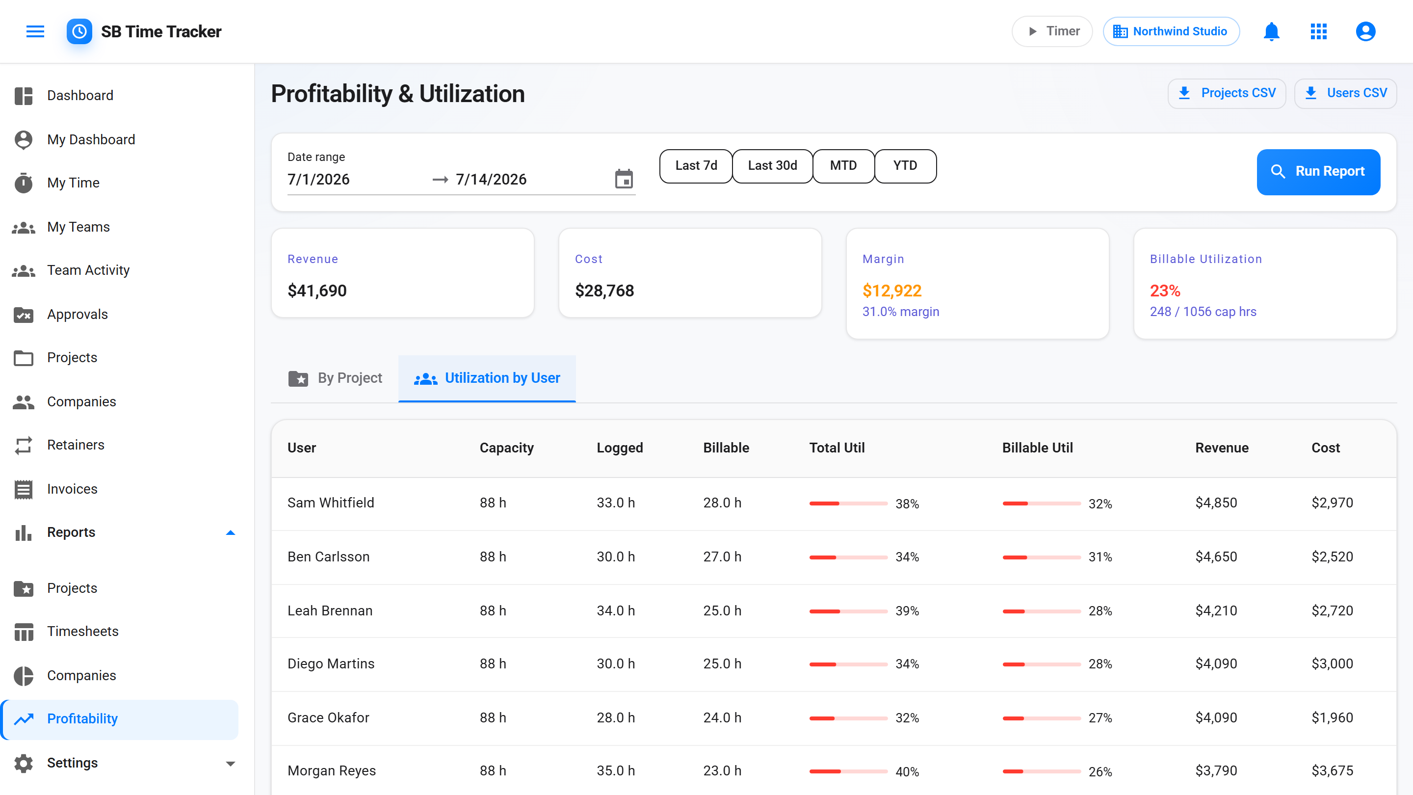
Task: Open Invoices from the sidebar
Action: (x=120, y=489)
